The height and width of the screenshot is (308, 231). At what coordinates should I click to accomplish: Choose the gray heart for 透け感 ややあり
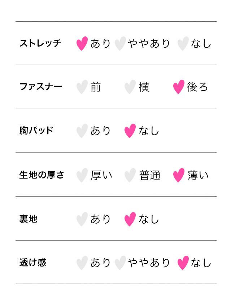pos(120,263)
